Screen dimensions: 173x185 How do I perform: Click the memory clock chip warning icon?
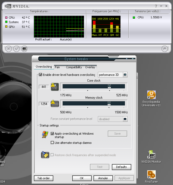pos(55,104)
